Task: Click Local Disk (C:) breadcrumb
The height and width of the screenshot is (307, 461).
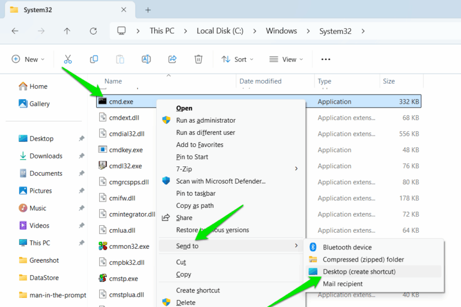Action: tap(220, 31)
